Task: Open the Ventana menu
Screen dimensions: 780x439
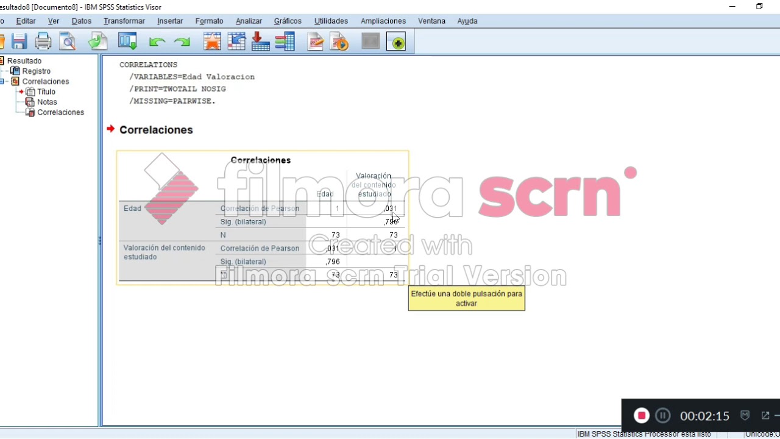Action: (x=431, y=21)
